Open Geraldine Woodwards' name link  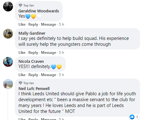(x=39, y=11)
